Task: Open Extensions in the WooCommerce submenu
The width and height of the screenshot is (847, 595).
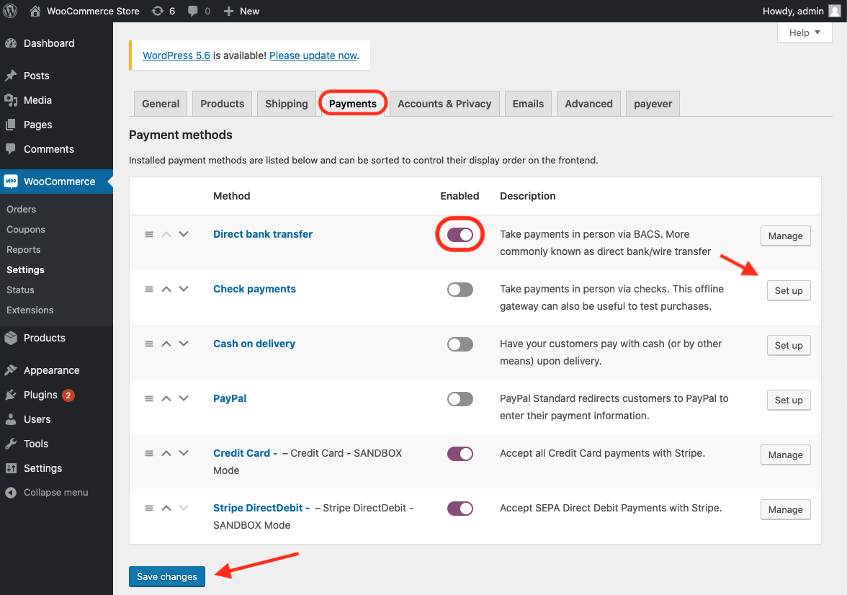Action: tap(30, 310)
